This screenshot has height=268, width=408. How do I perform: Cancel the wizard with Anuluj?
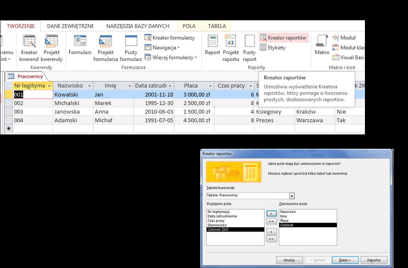289,260
